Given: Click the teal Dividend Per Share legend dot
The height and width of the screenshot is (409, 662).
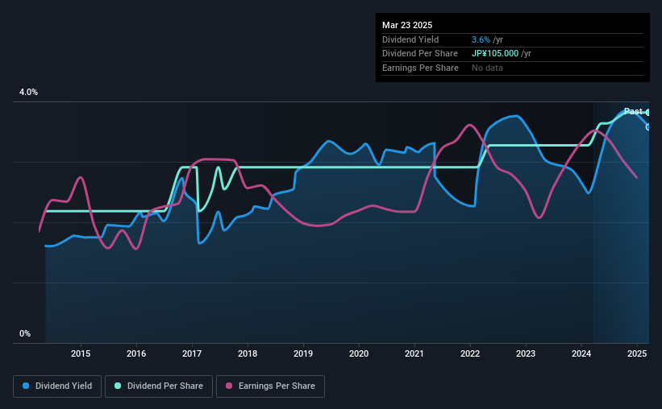Looking at the screenshot, I should (x=118, y=386).
